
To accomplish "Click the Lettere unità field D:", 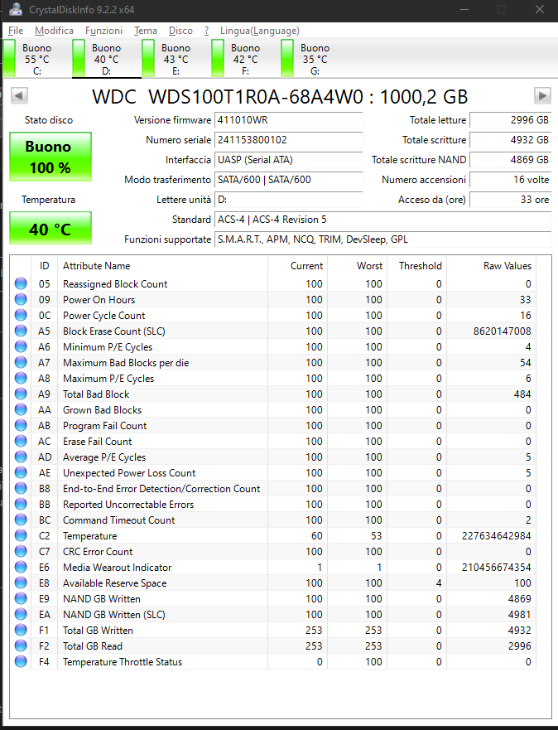I will 288,200.
